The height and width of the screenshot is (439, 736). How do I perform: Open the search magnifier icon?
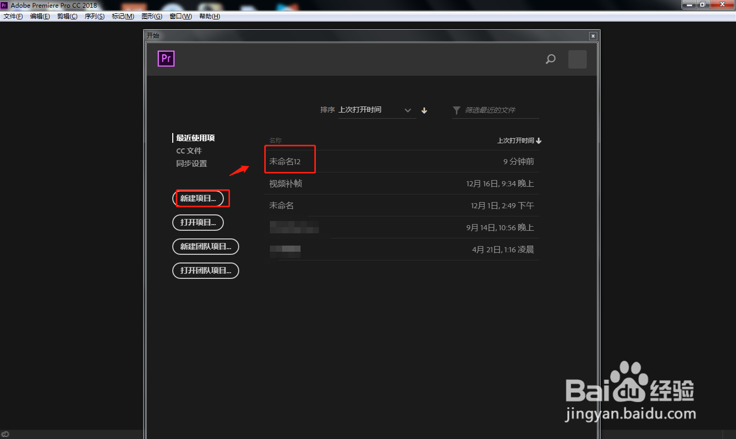point(550,59)
